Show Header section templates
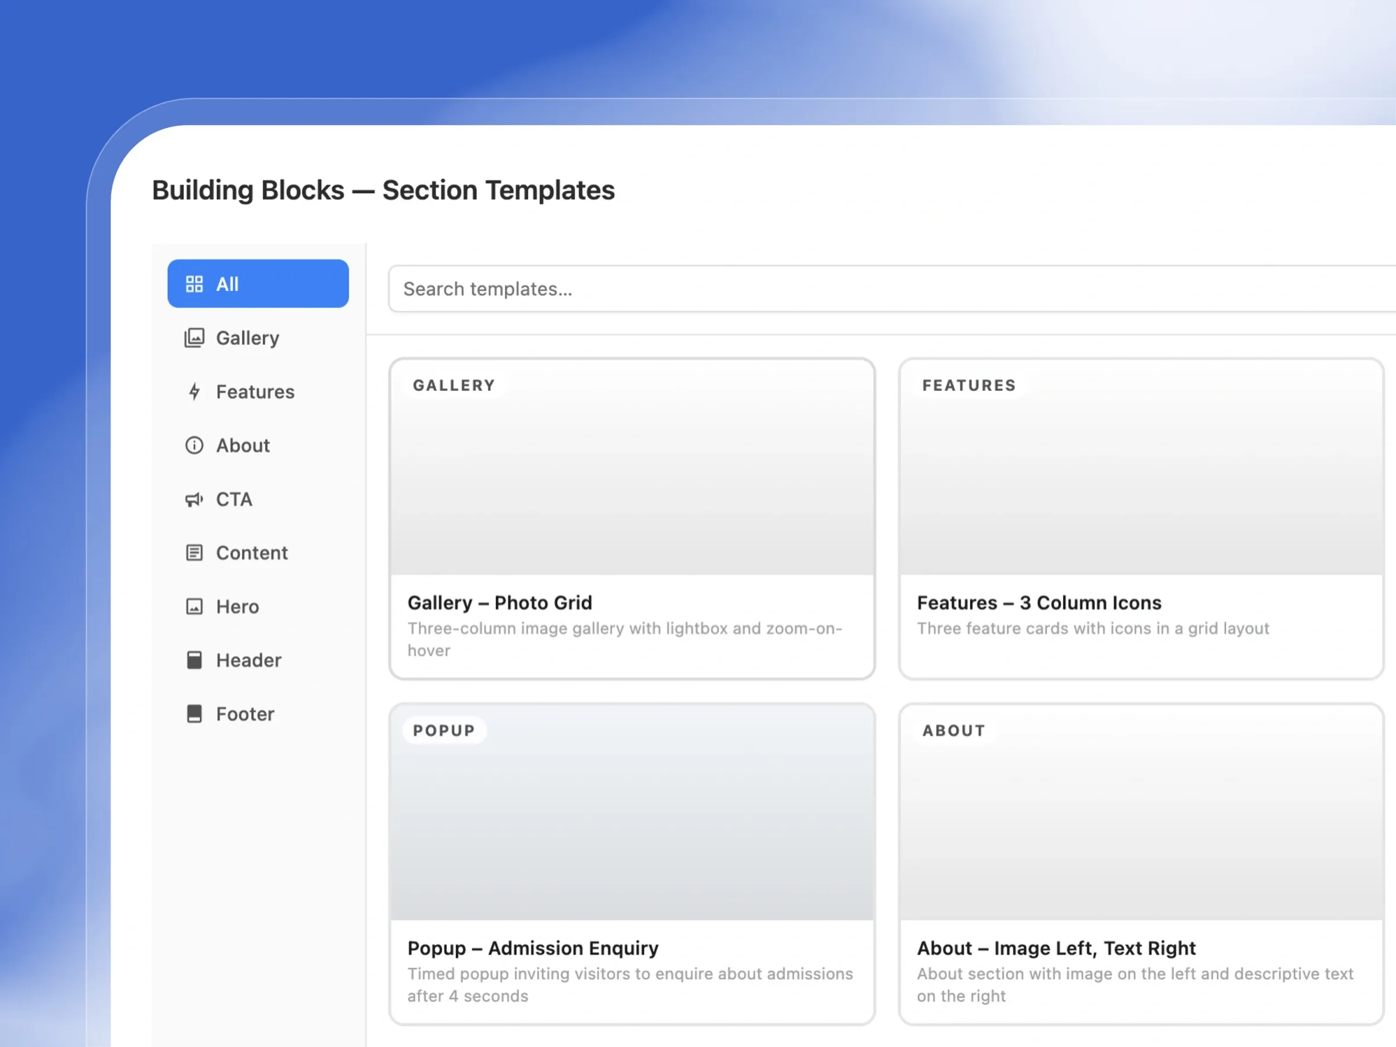The image size is (1396, 1047). click(258, 660)
